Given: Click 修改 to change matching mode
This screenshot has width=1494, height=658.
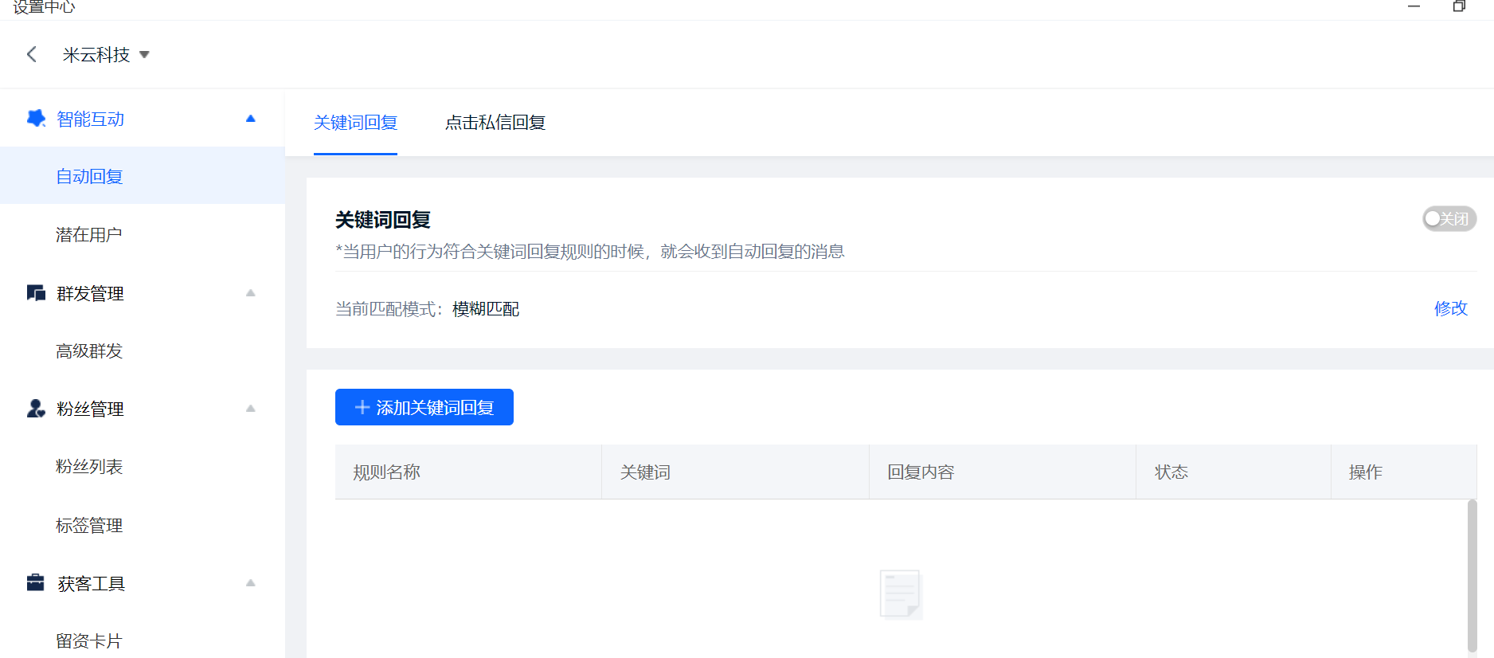Looking at the screenshot, I should pyautogui.click(x=1450, y=308).
